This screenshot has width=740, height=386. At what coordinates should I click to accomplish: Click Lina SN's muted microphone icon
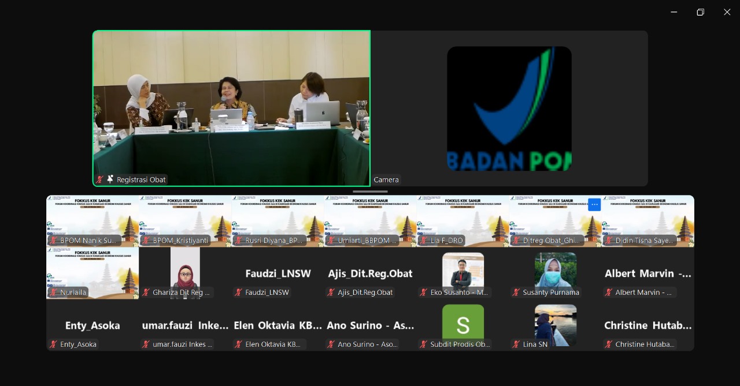click(516, 344)
